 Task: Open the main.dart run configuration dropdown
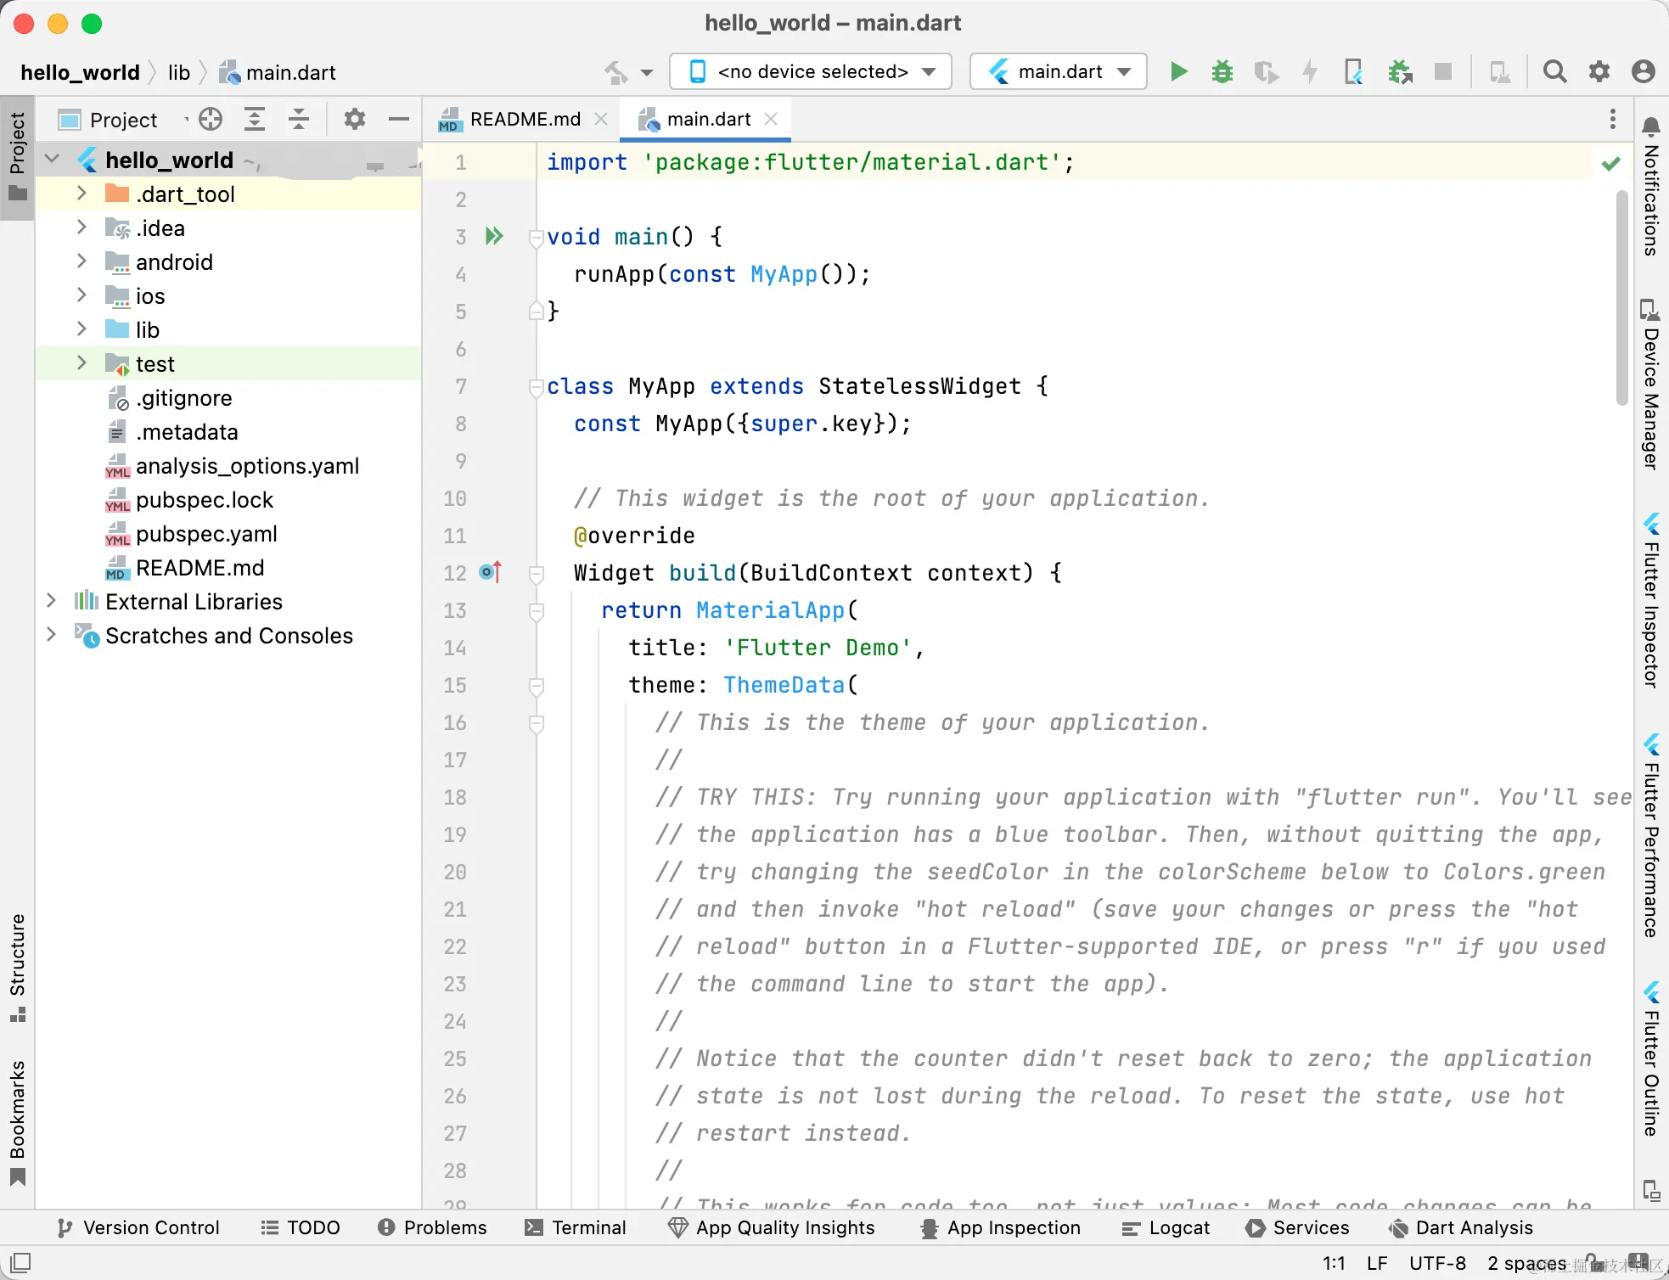(1059, 71)
